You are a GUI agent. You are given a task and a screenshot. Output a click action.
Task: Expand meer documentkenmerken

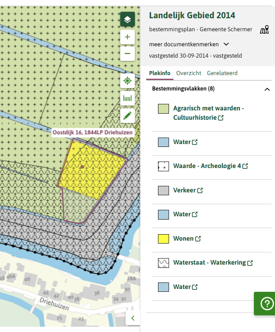[x=189, y=44]
